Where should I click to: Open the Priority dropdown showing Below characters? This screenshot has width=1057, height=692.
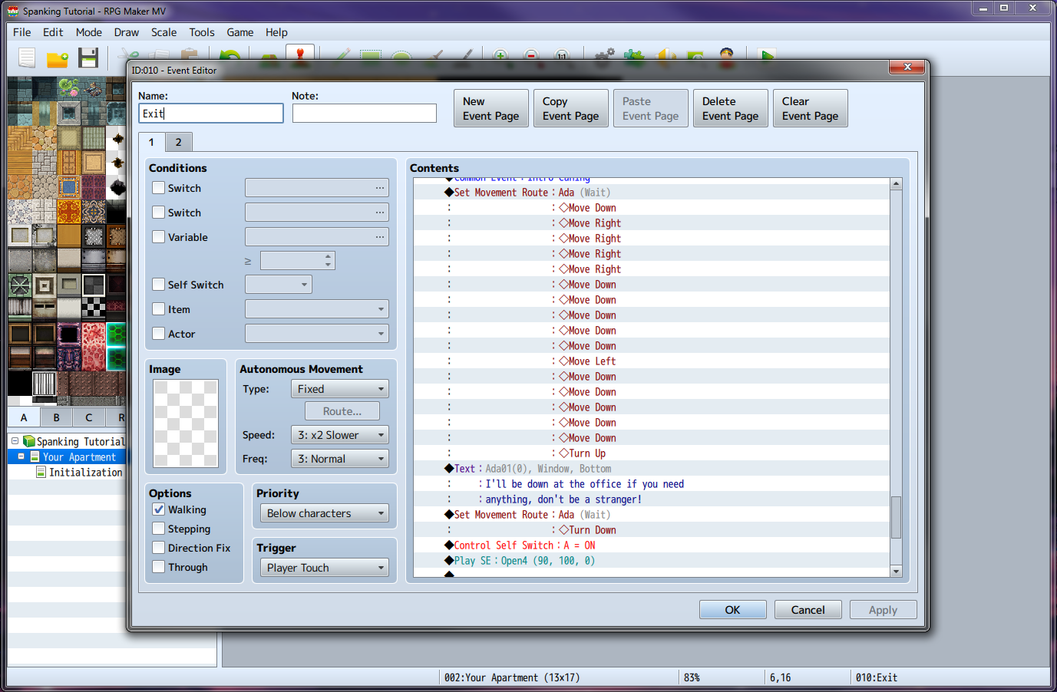[x=325, y=513]
